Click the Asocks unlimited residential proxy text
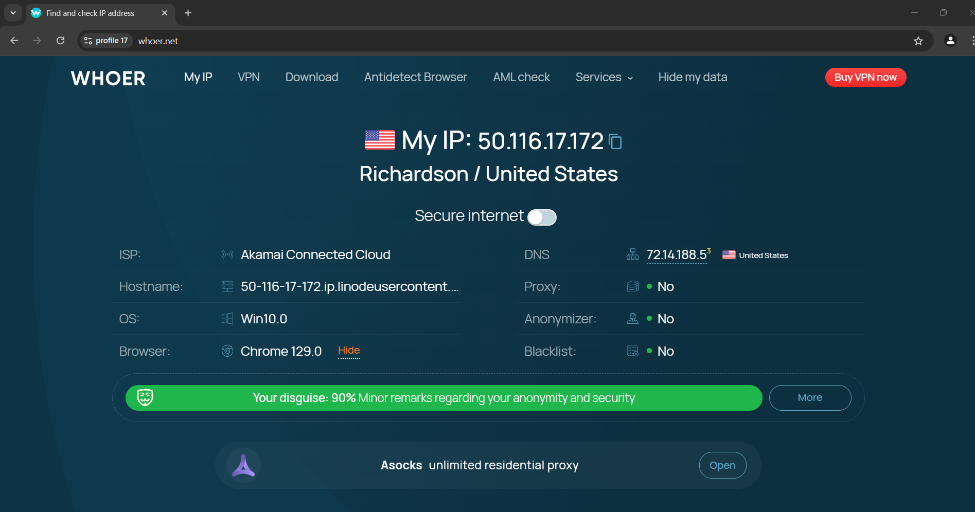The image size is (975, 512). 480,465
